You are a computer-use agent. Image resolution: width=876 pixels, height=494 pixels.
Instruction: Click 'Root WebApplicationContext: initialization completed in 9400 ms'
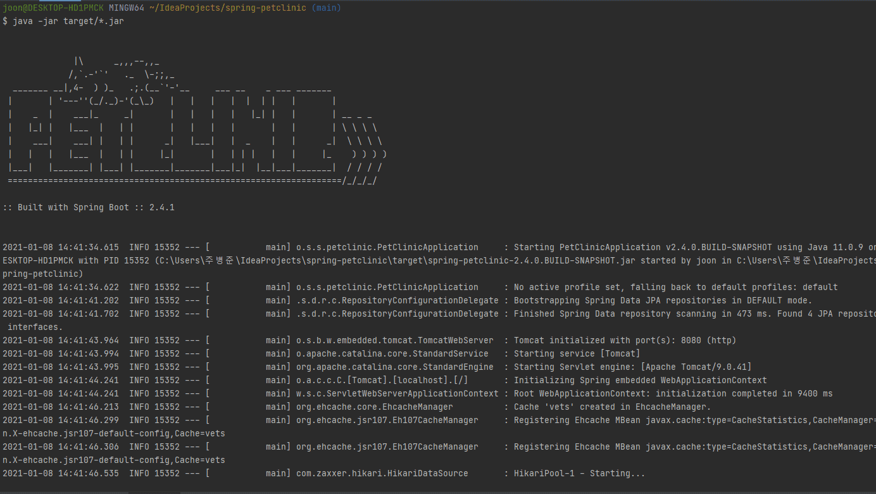tap(673, 394)
